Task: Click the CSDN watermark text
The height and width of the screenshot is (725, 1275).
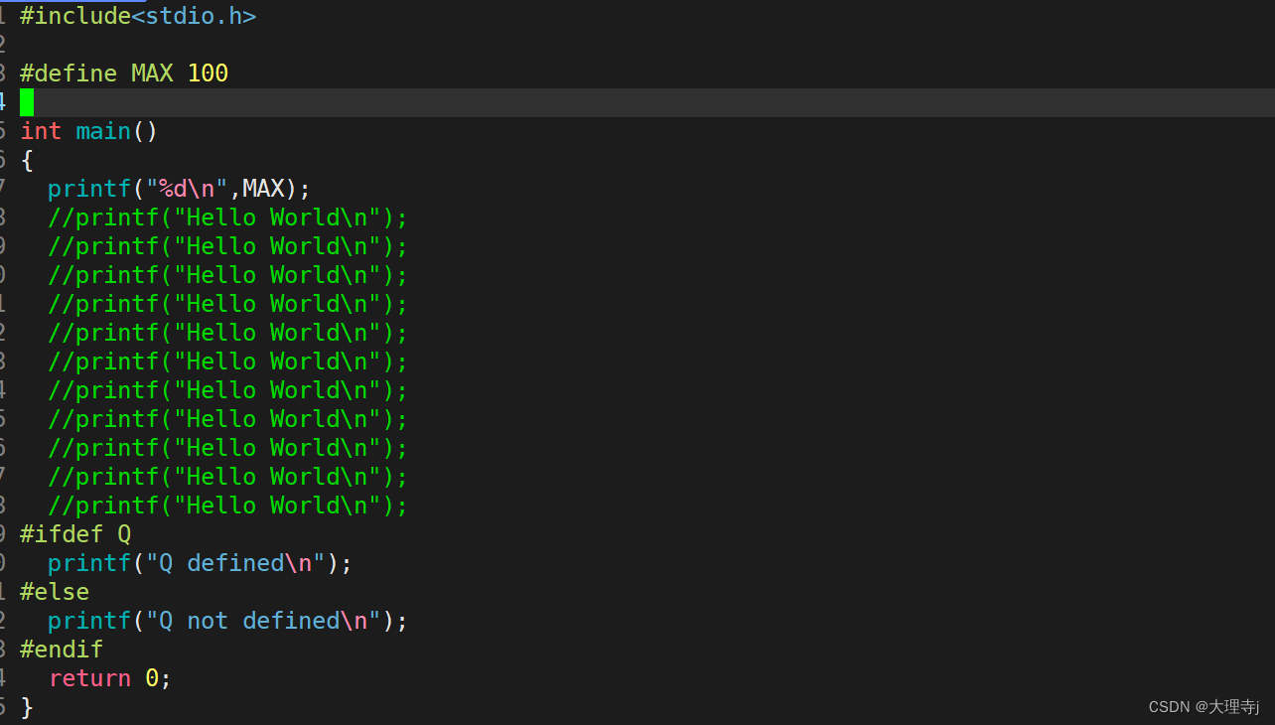Action: [1204, 707]
